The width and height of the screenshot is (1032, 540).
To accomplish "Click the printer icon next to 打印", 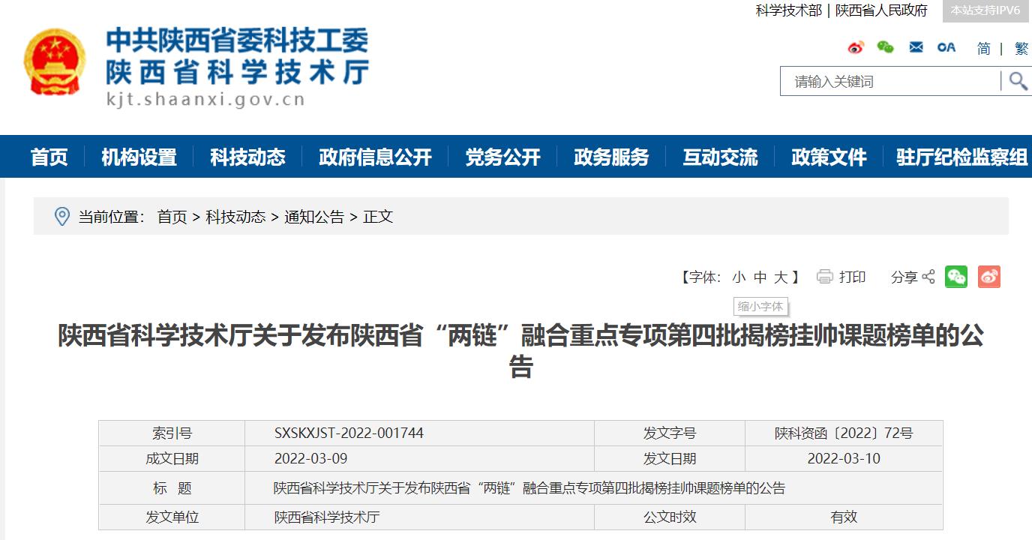I will click(826, 277).
